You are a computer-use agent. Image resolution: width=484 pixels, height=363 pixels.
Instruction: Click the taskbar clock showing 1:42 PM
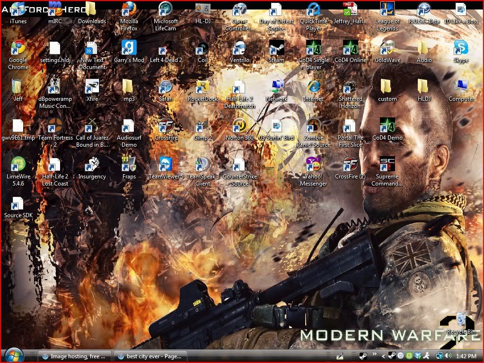point(466,356)
